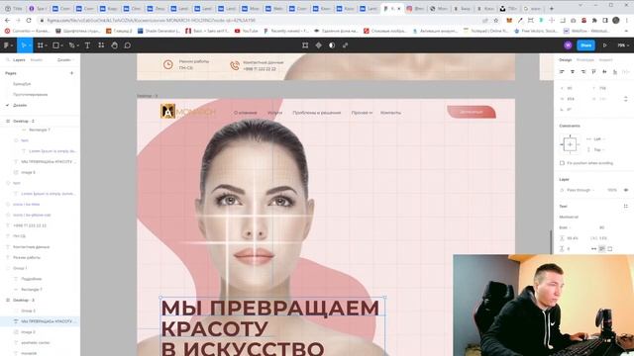Select the Text tool

[87, 45]
